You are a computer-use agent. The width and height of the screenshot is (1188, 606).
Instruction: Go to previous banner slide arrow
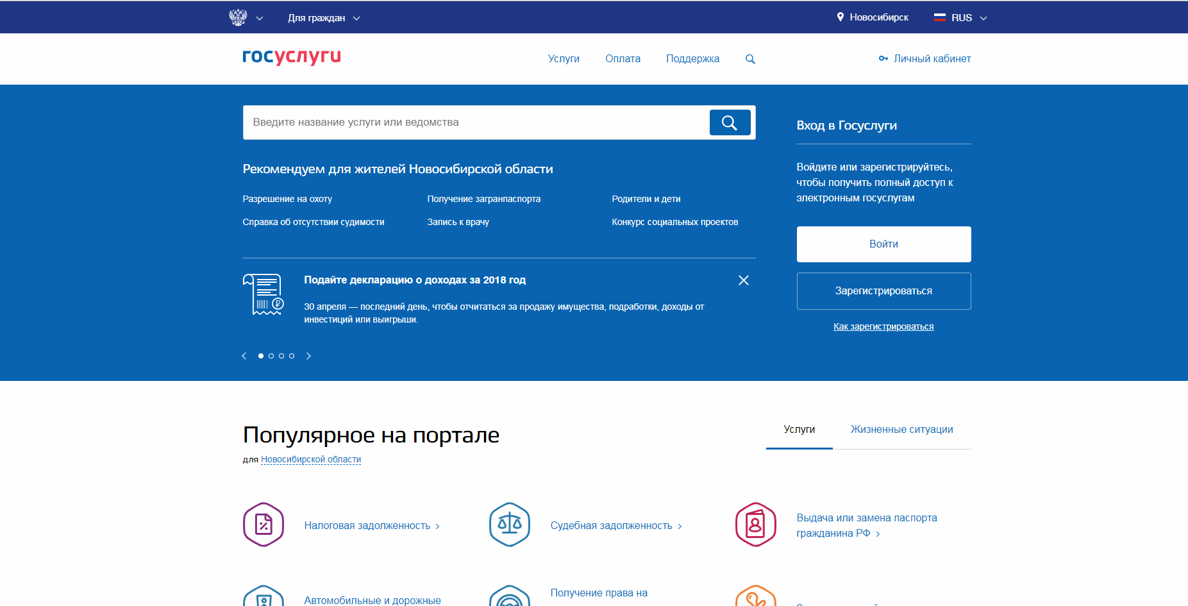(x=244, y=356)
